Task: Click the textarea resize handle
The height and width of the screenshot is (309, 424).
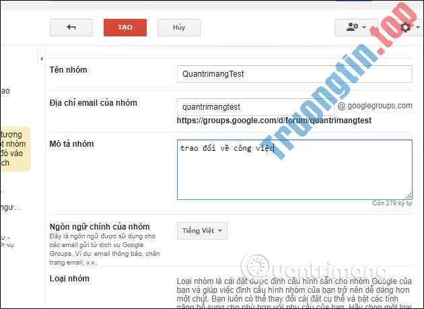Action: click(409, 196)
